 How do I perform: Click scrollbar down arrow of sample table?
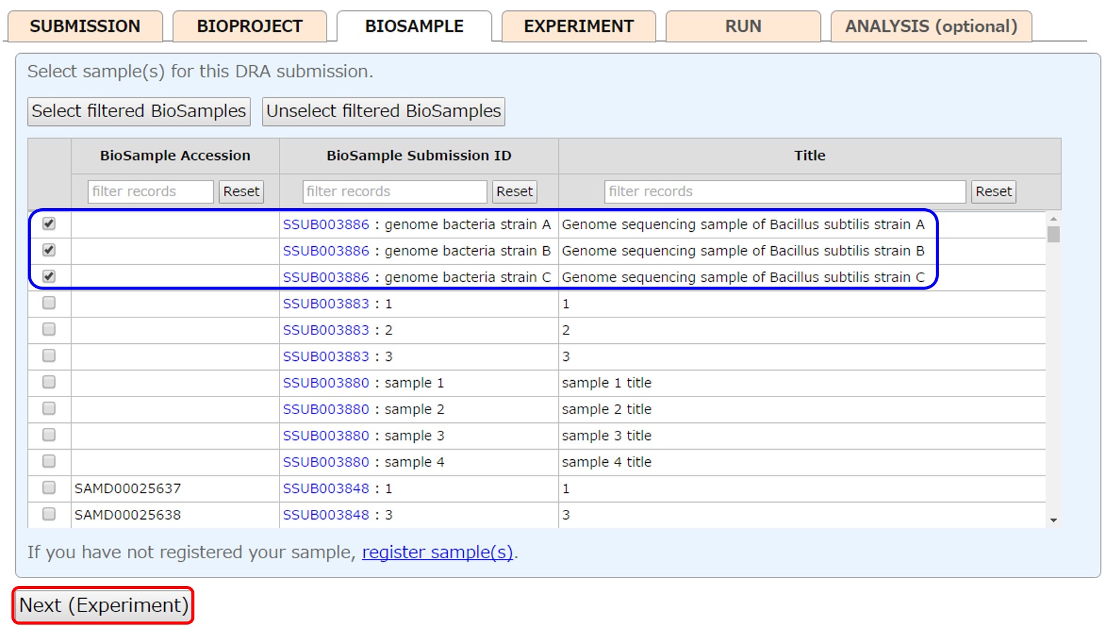pos(1053,520)
